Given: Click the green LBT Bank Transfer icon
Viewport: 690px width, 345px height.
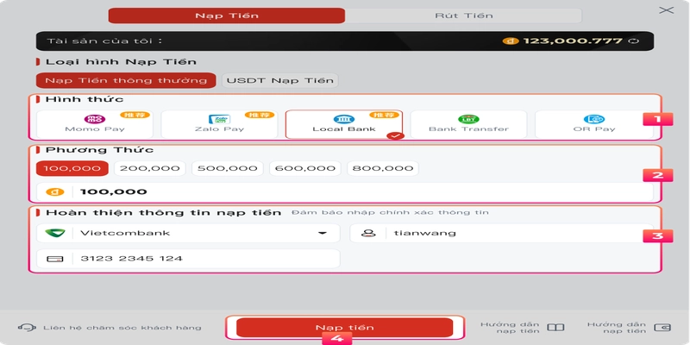Looking at the screenshot, I should click(x=468, y=119).
